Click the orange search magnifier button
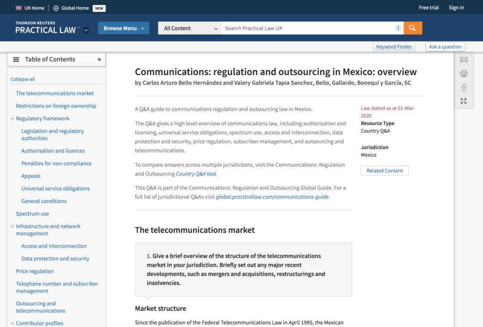 click(413, 28)
